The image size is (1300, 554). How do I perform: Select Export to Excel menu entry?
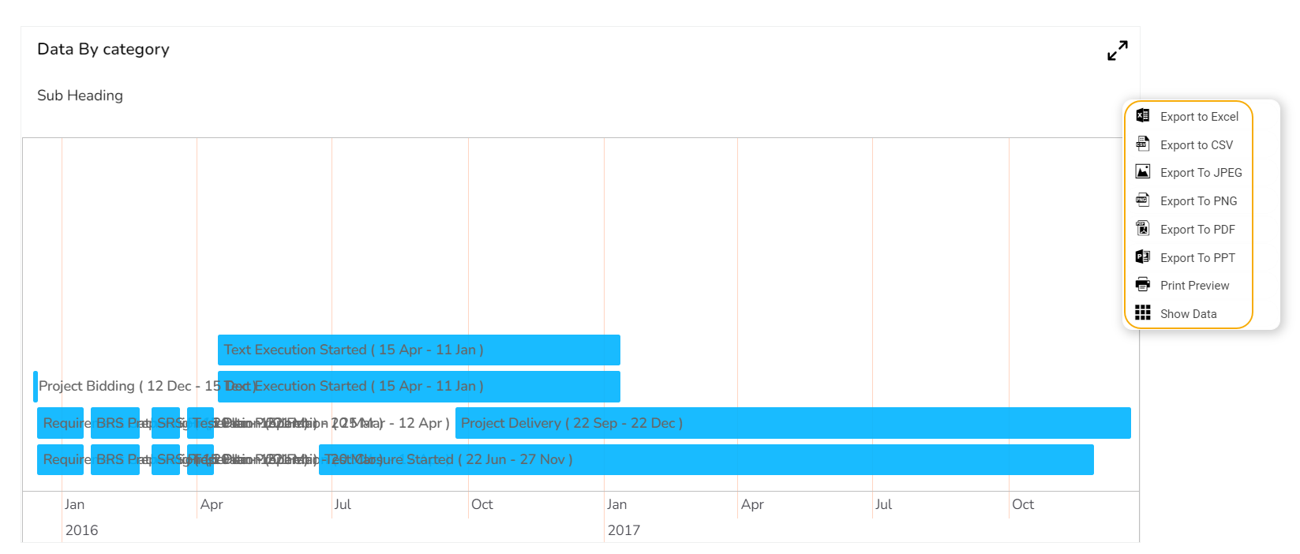pos(1199,117)
